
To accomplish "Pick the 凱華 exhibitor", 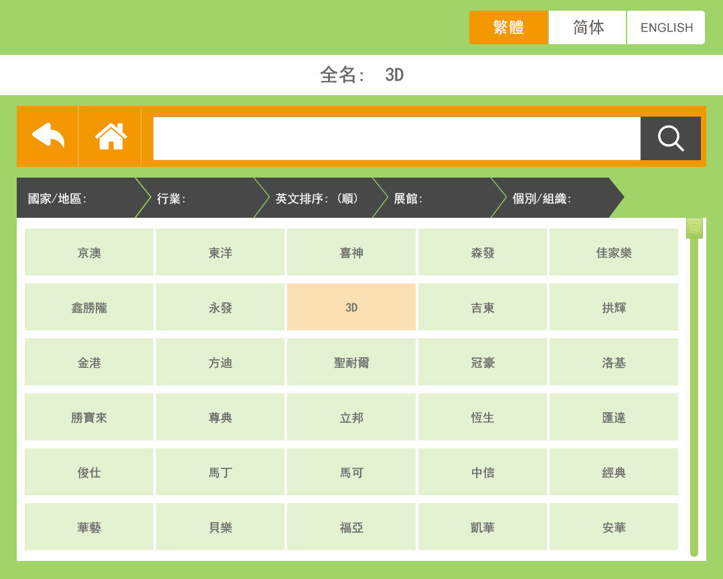I will click(482, 527).
